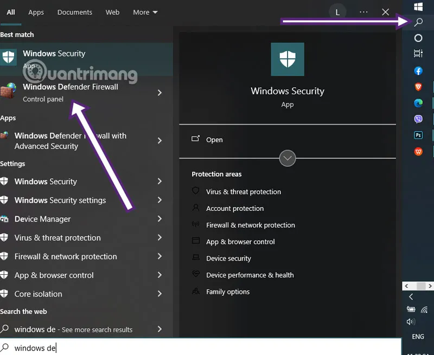Screen dimensions: 434x355
Task: Switch to the Documents search tab
Action: coord(74,12)
